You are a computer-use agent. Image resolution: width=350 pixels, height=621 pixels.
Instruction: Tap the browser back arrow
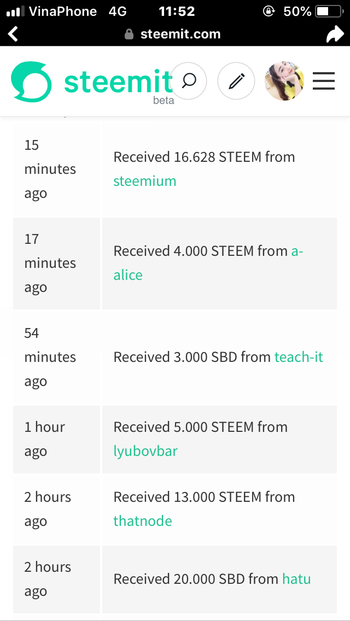pos(13,34)
